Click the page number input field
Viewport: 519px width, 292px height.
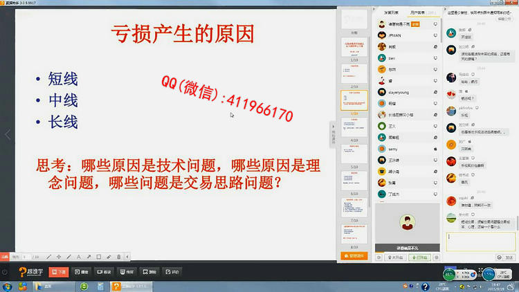(26, 257)
